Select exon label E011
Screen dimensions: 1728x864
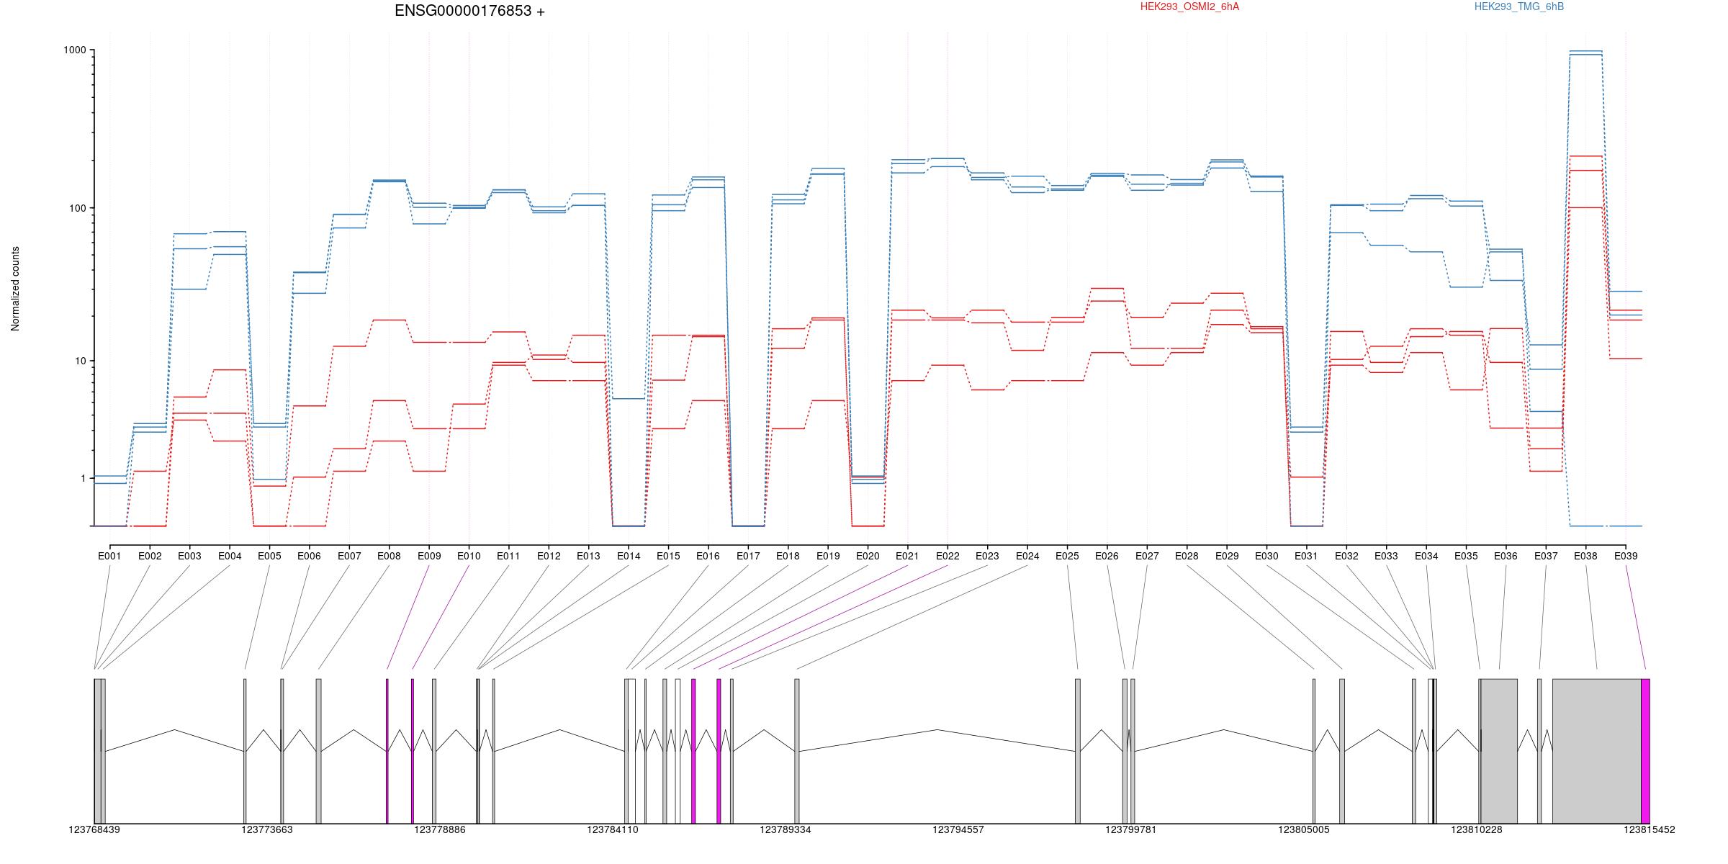[508, 556]
